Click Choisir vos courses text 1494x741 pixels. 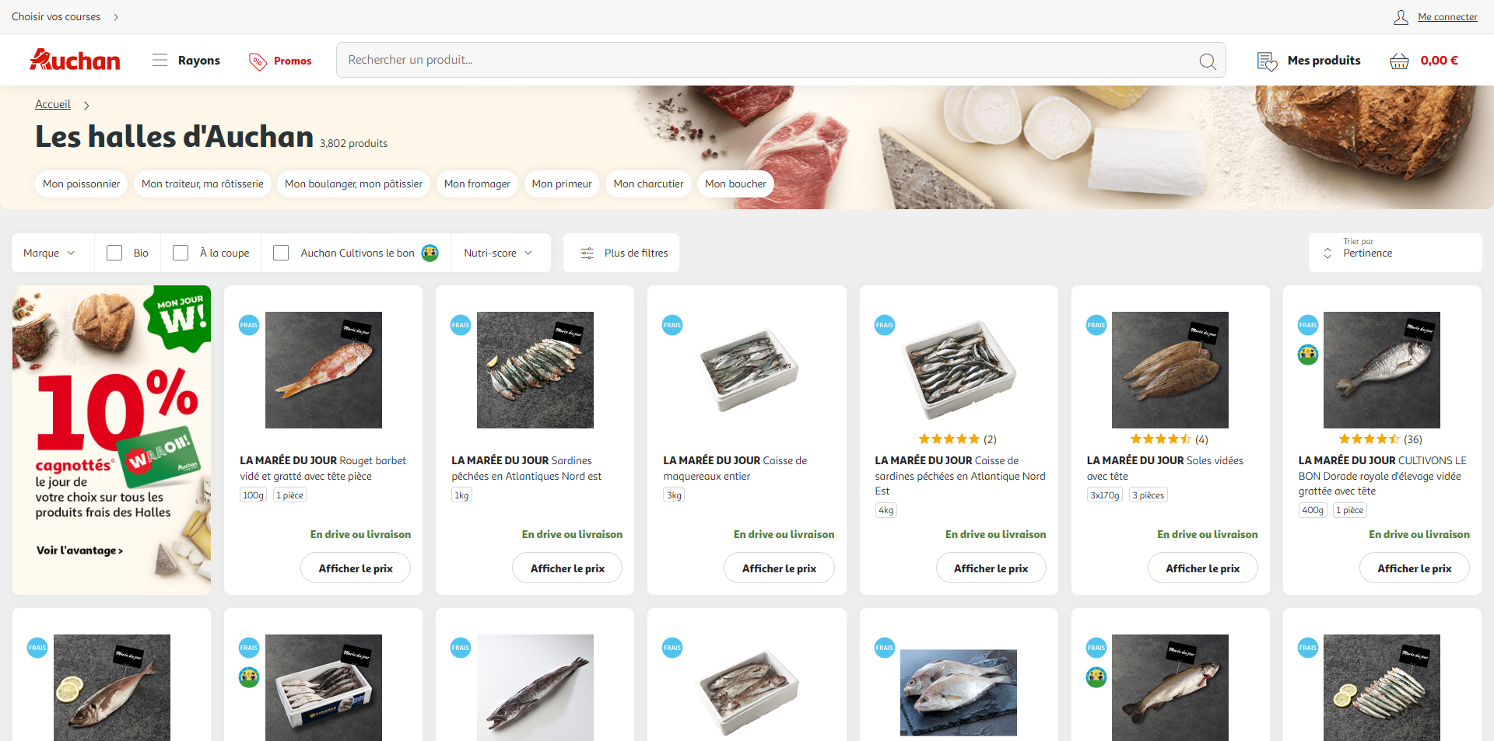click(x=56, y=17)
